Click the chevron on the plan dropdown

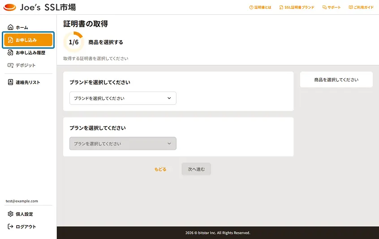(169, 143)
